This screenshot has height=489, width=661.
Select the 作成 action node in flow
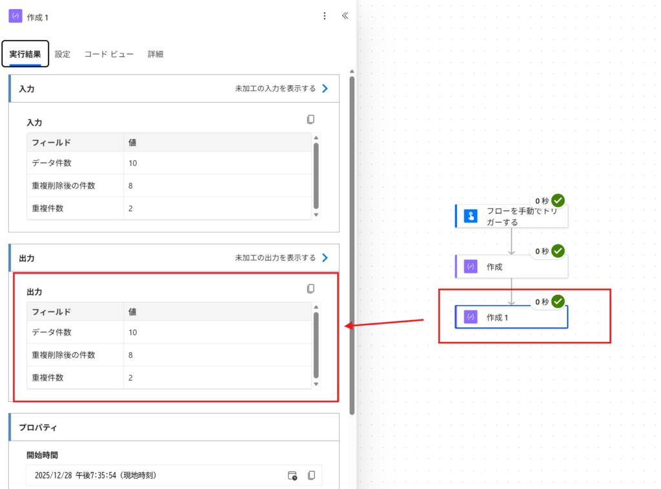[x=511, y=266]
